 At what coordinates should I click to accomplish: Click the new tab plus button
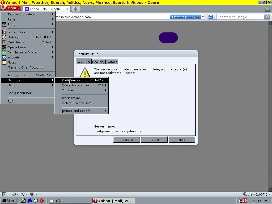[76, 9]
